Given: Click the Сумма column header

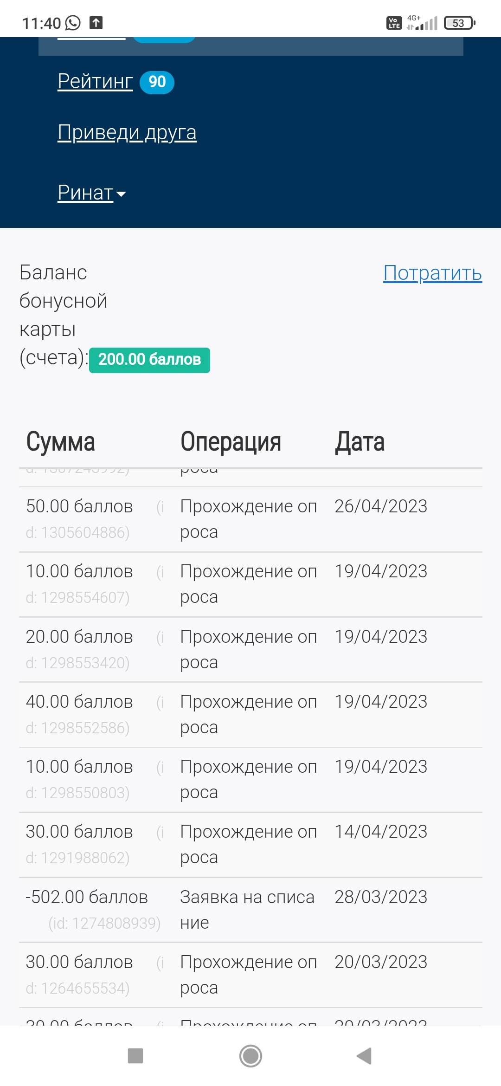Looking at the screenshot, I should tap(61, 441).
